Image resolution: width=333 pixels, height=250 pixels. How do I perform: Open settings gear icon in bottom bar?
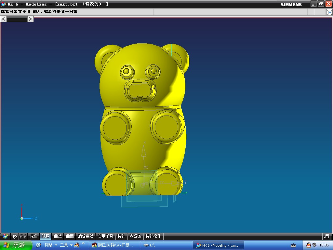(x=14, y=236)
